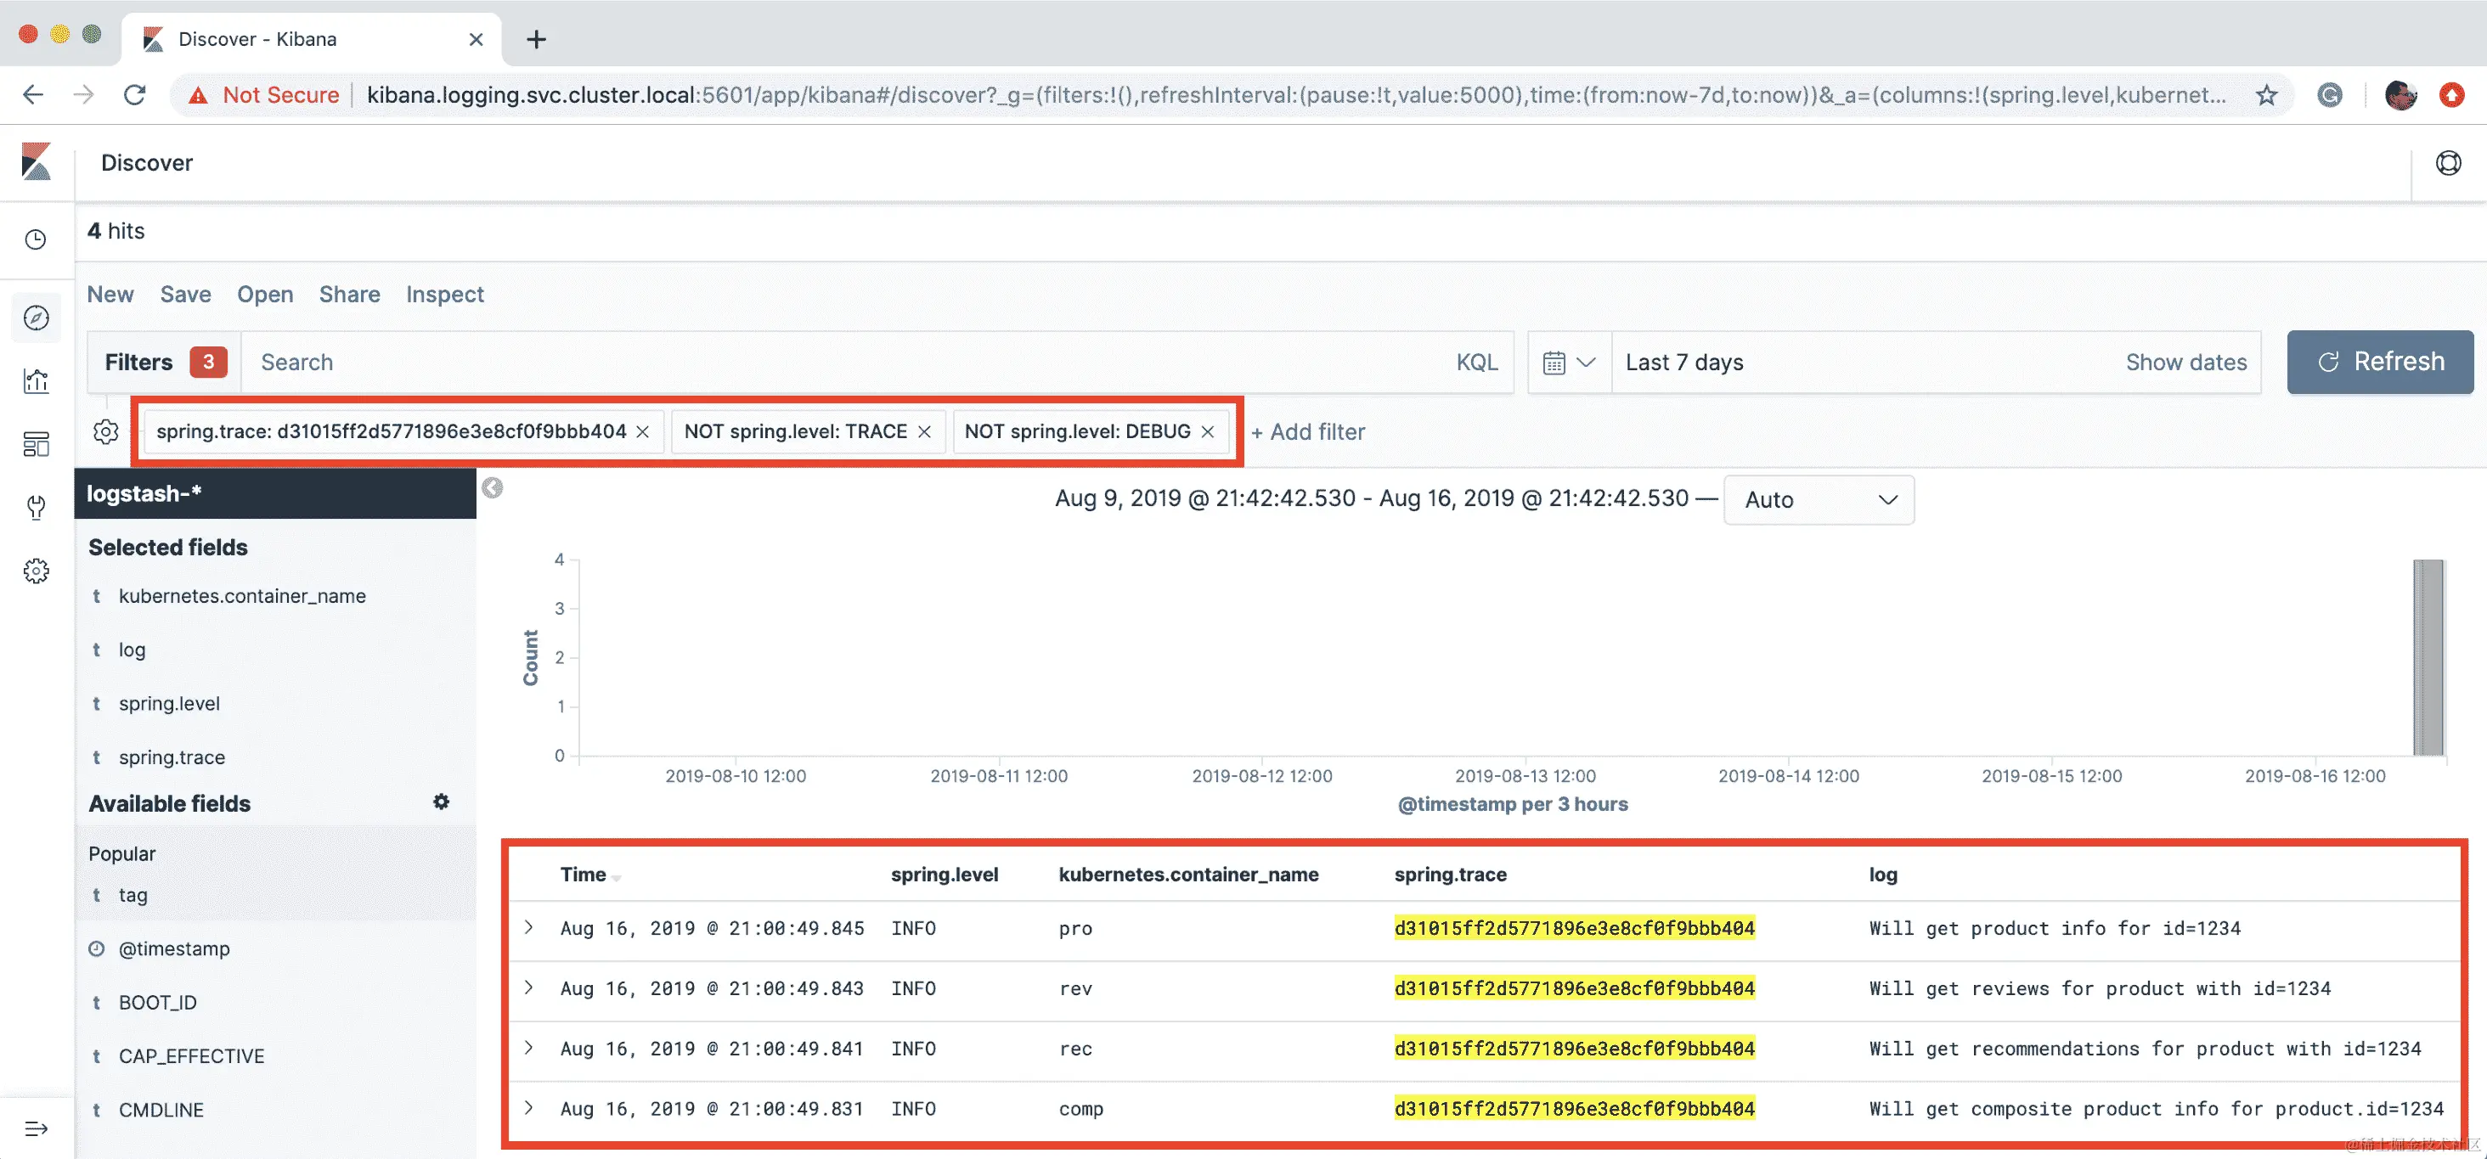This screenshot has width=2487, height=1159.
Task: Open Dev Tools wrench icon
Action: click(36, 508)
